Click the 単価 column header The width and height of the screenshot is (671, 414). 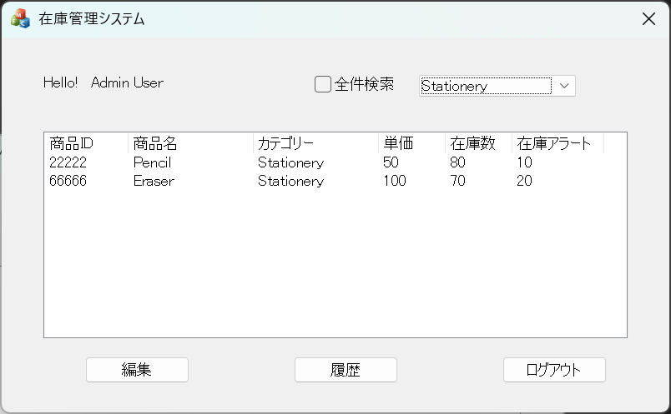pyautogui.click(x=399, y=143)
